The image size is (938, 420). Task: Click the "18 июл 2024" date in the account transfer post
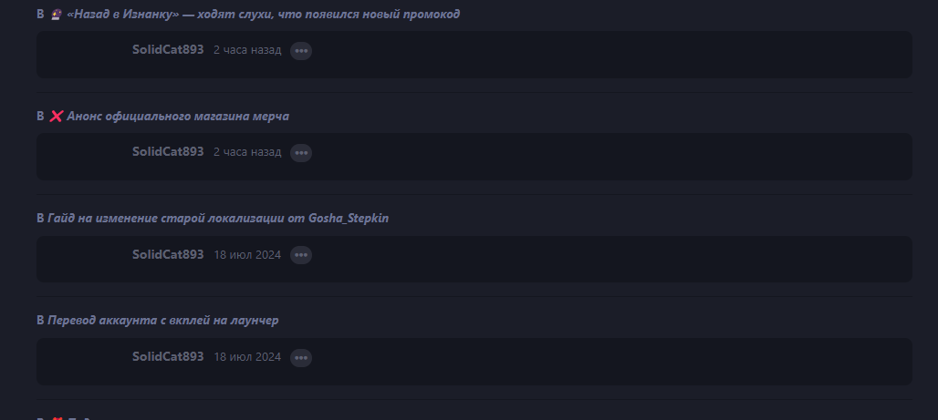click(x=247, y=357)
